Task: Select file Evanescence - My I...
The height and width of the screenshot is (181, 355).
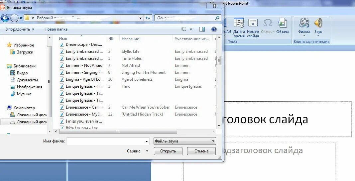Action: 84,114
